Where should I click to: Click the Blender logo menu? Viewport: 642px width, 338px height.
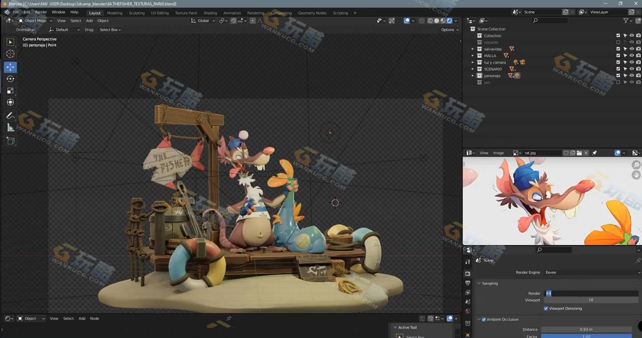[7, 12]
